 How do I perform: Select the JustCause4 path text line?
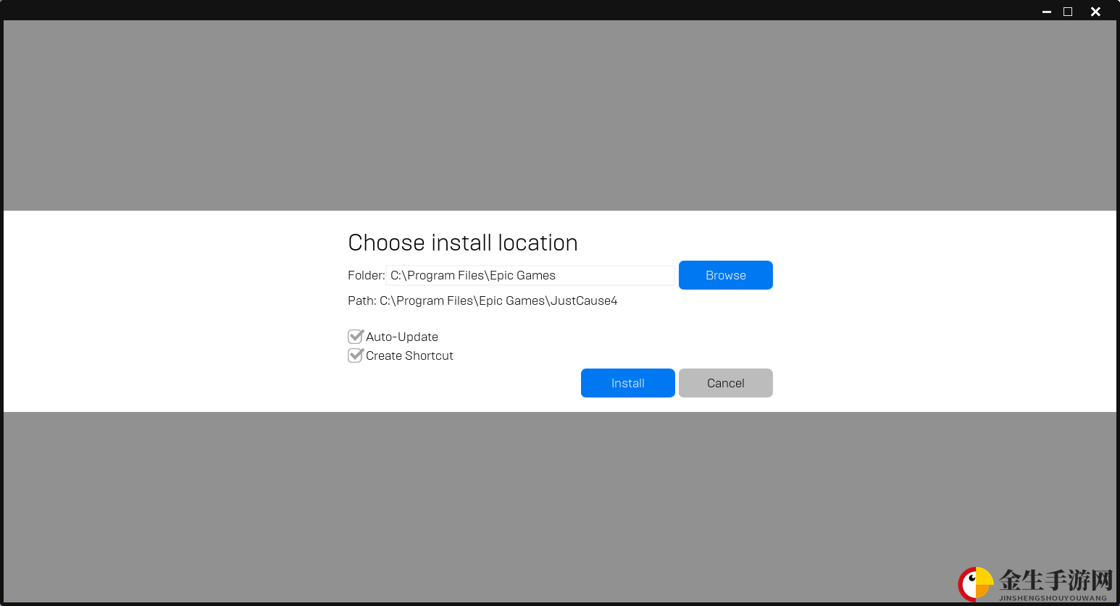pos(482,300)
